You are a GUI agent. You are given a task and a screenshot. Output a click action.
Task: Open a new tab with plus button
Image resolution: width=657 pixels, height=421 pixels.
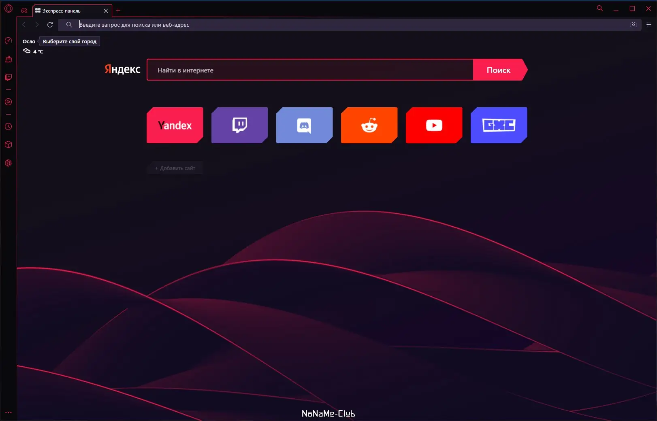pos(118,11)
